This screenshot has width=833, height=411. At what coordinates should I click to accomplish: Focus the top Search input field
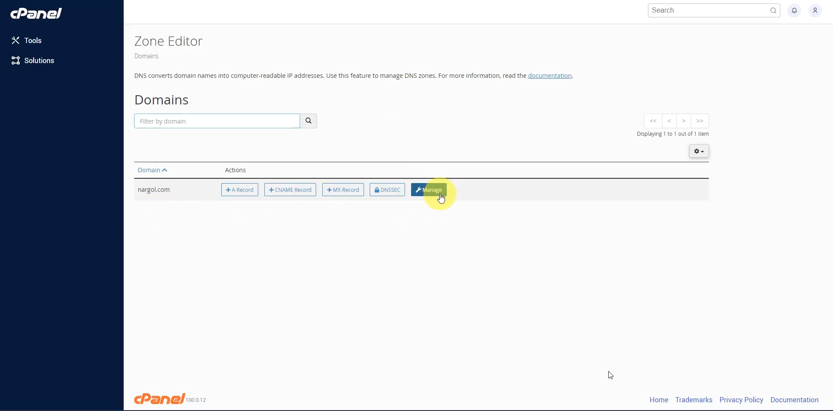708,10
